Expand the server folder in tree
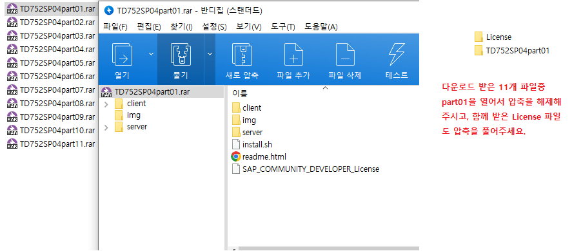 pyautogui.click(x=106, y=128)
